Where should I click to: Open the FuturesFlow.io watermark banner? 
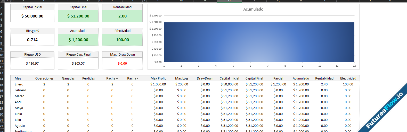[x=384, y=110]
